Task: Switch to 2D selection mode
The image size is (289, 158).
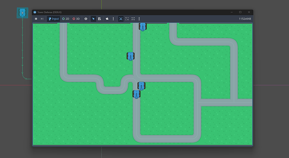Action: (x=66, y=19)
